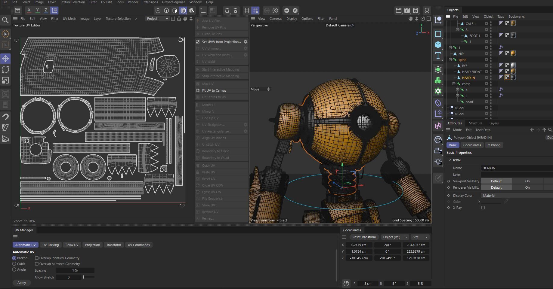Select the Rotate tool in left toolbar
Screen dimensions: 553x289
coord(5,69)
